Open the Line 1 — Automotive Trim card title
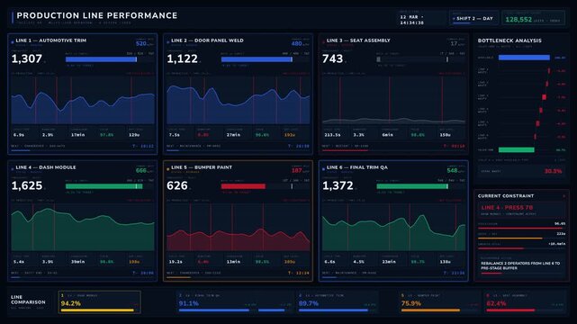Image resolution: width=577 pixels, height=324 pixels. [x=50, y=40]
